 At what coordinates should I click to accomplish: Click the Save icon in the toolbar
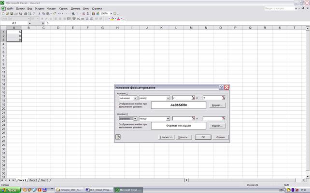(x=12, y=13)
